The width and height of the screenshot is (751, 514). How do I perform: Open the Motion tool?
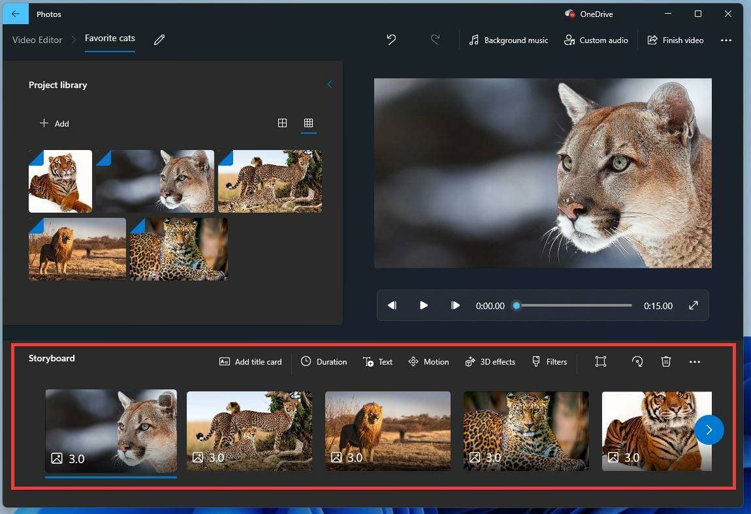point(428,361)
